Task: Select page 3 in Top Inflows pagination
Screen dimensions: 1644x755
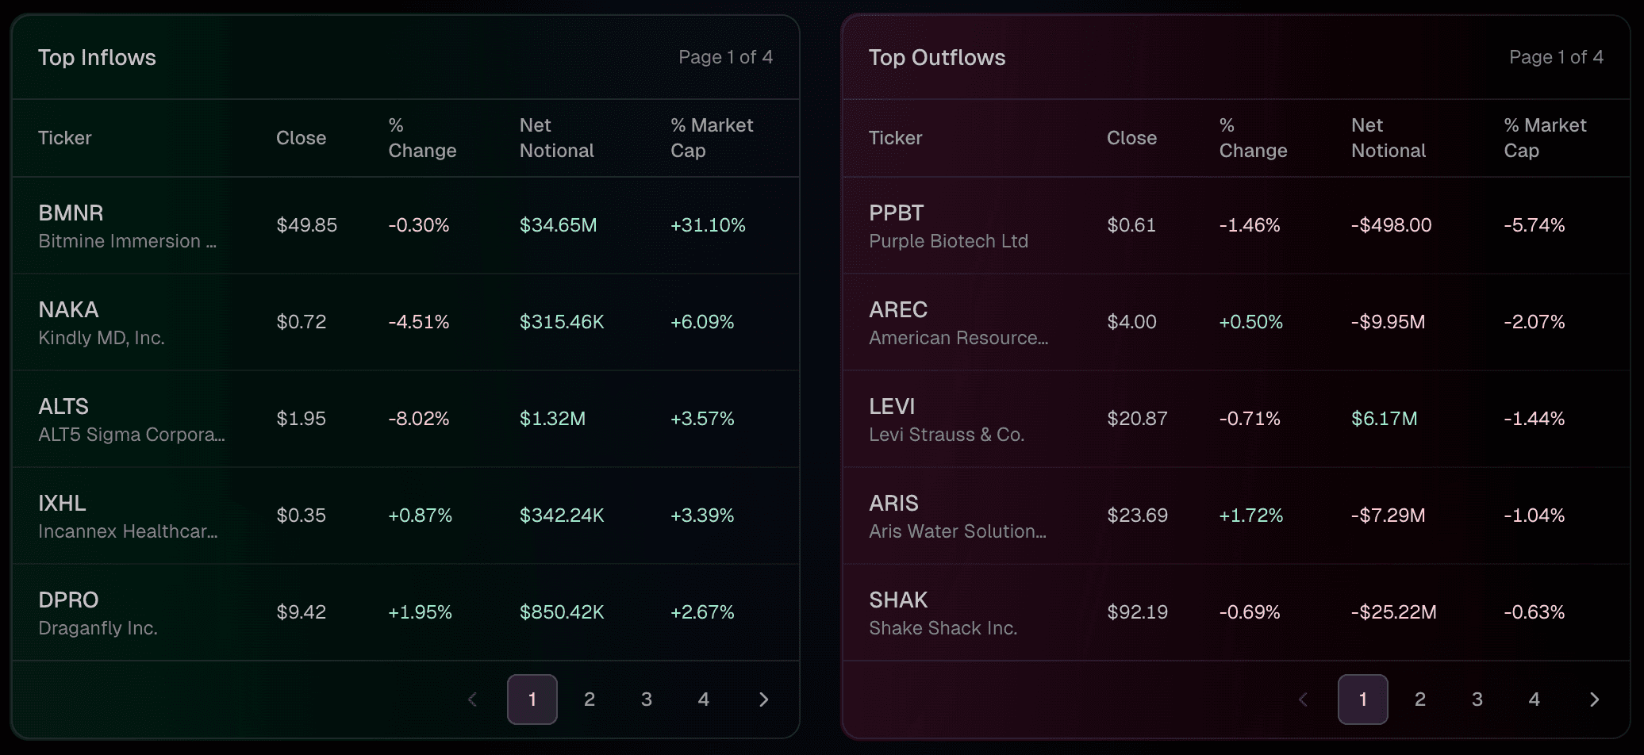Action: [x=647, y=699]
